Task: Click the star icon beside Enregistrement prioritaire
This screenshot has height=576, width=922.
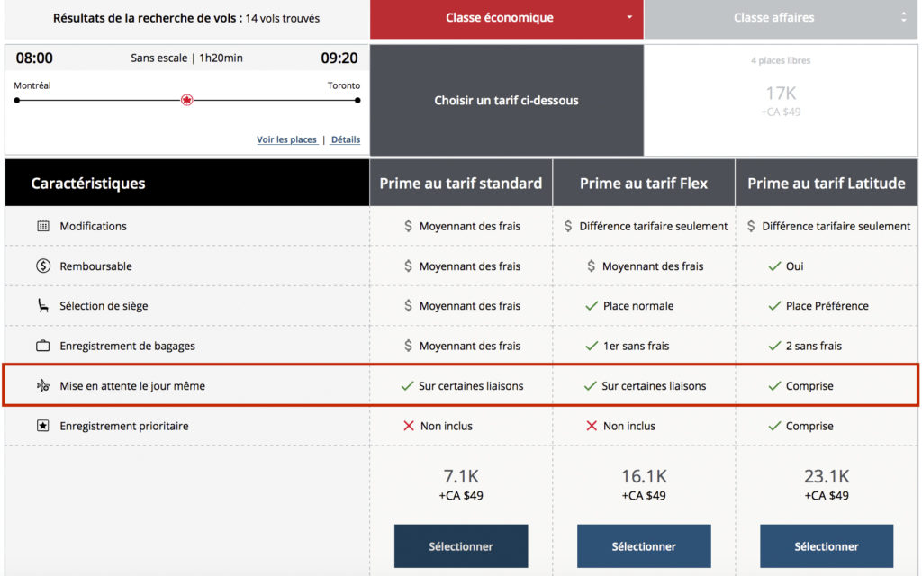Action: pos(43,426)
